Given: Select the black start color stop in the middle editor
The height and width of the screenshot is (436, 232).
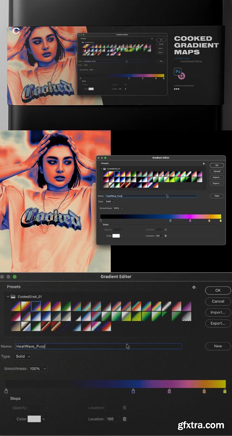Looking at the screenshot, I should pos(101,220).
